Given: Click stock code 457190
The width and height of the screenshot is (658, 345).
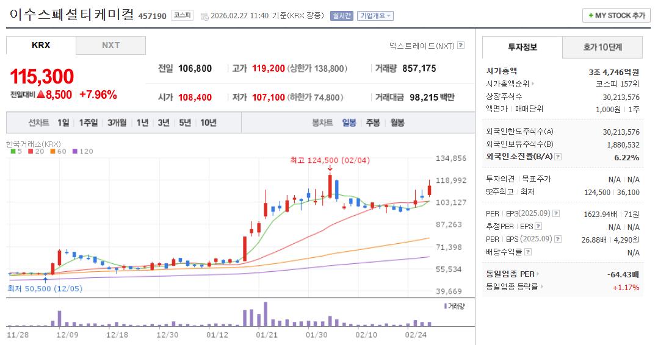Looking at the screenshot, I should (x=153, y=16).
